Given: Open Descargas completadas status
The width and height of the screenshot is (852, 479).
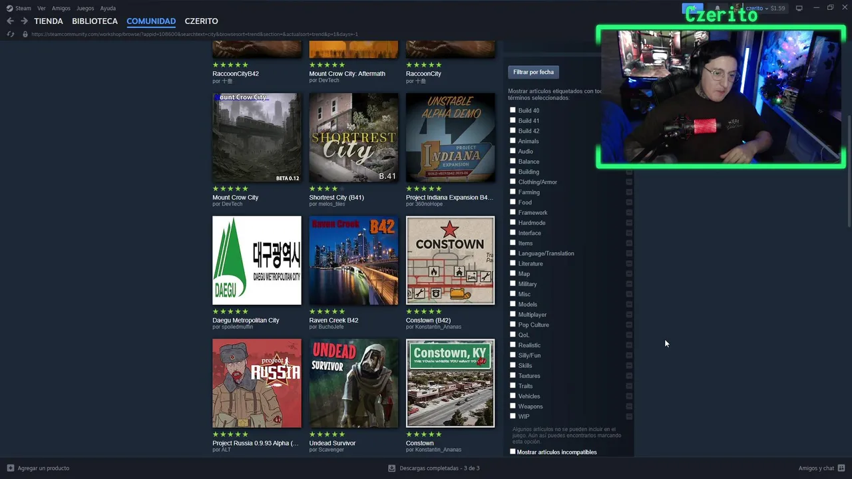Looking at the screenshot, I should [x=439, y=468].
